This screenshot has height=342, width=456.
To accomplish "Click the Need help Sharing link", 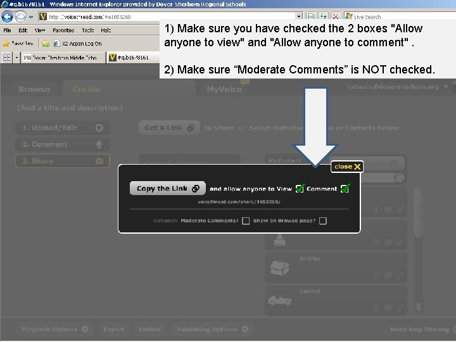I will point(419,329).
